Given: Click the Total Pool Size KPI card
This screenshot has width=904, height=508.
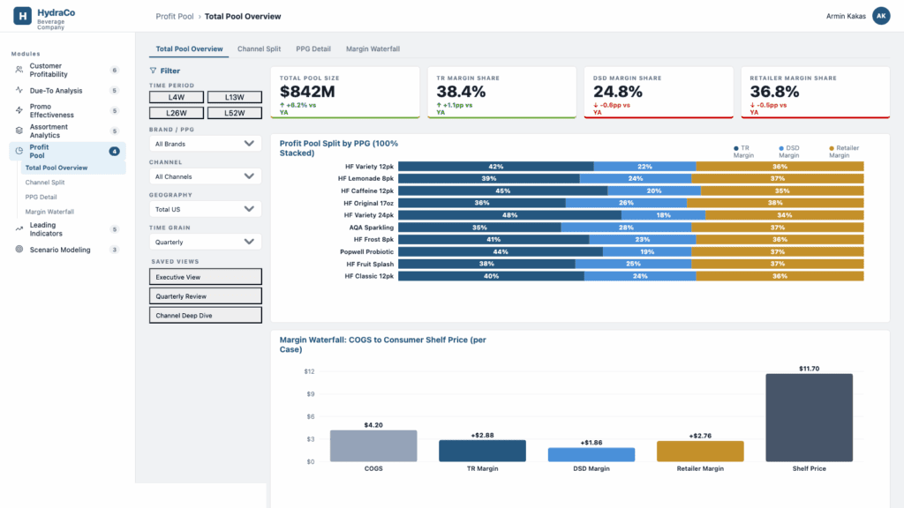Looking at the screenshot, I should 345,93.
